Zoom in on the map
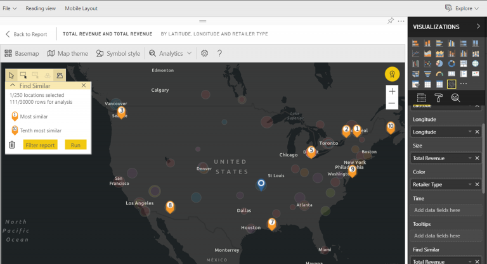 (392, 91)
